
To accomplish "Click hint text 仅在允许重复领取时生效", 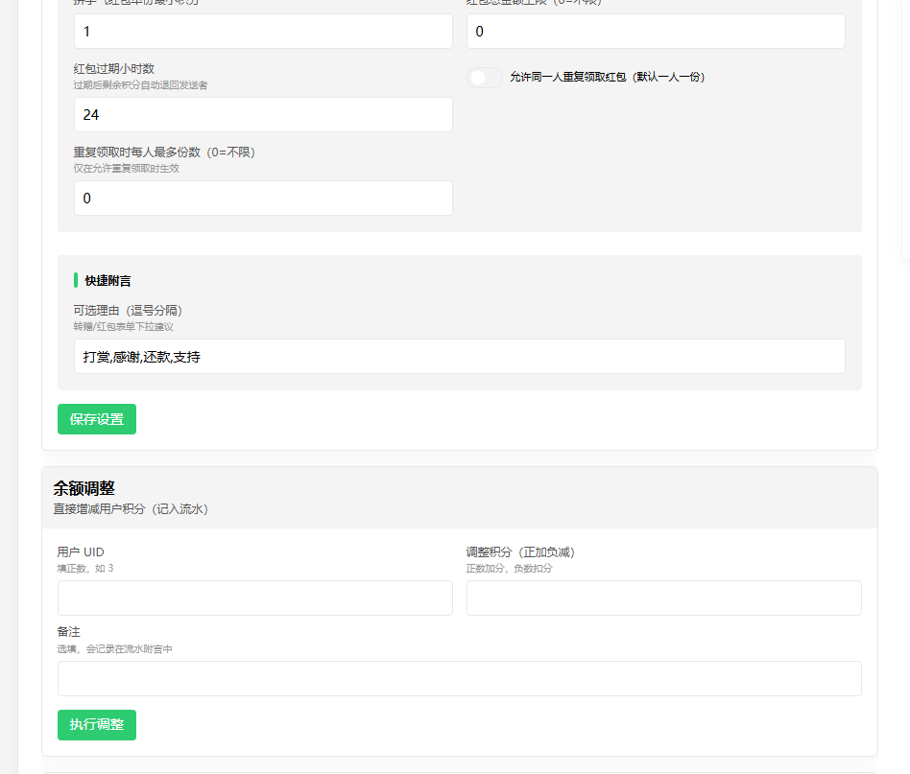I will click(x=127, y=169).
